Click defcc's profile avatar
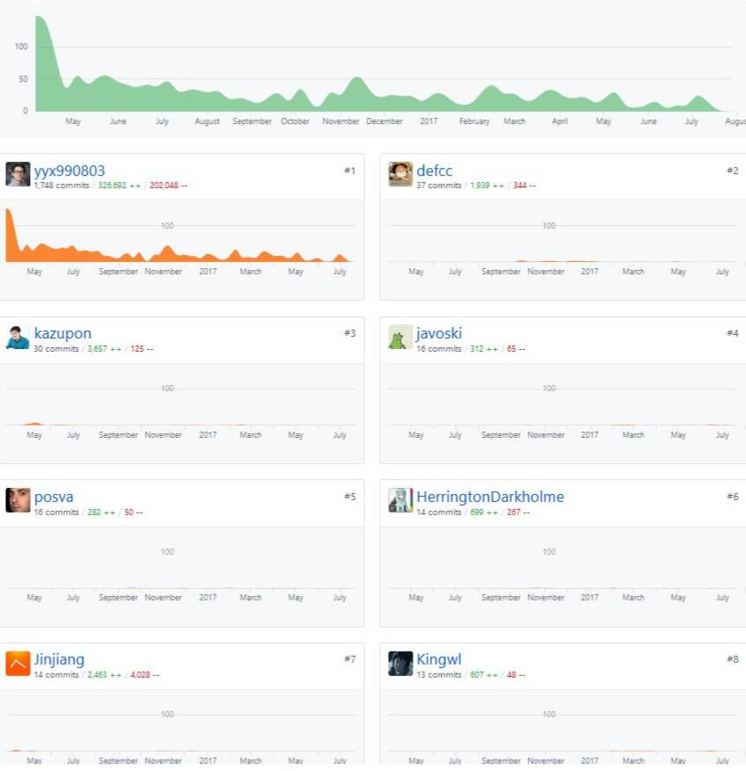Image resolution: width=746 pixels, height=771 pixels. pyautogui.click(x=400, y=174)
